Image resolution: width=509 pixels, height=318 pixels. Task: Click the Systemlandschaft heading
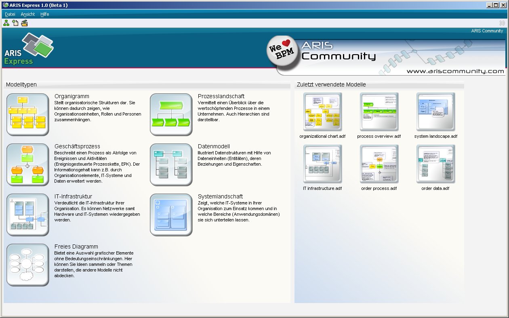220,196
